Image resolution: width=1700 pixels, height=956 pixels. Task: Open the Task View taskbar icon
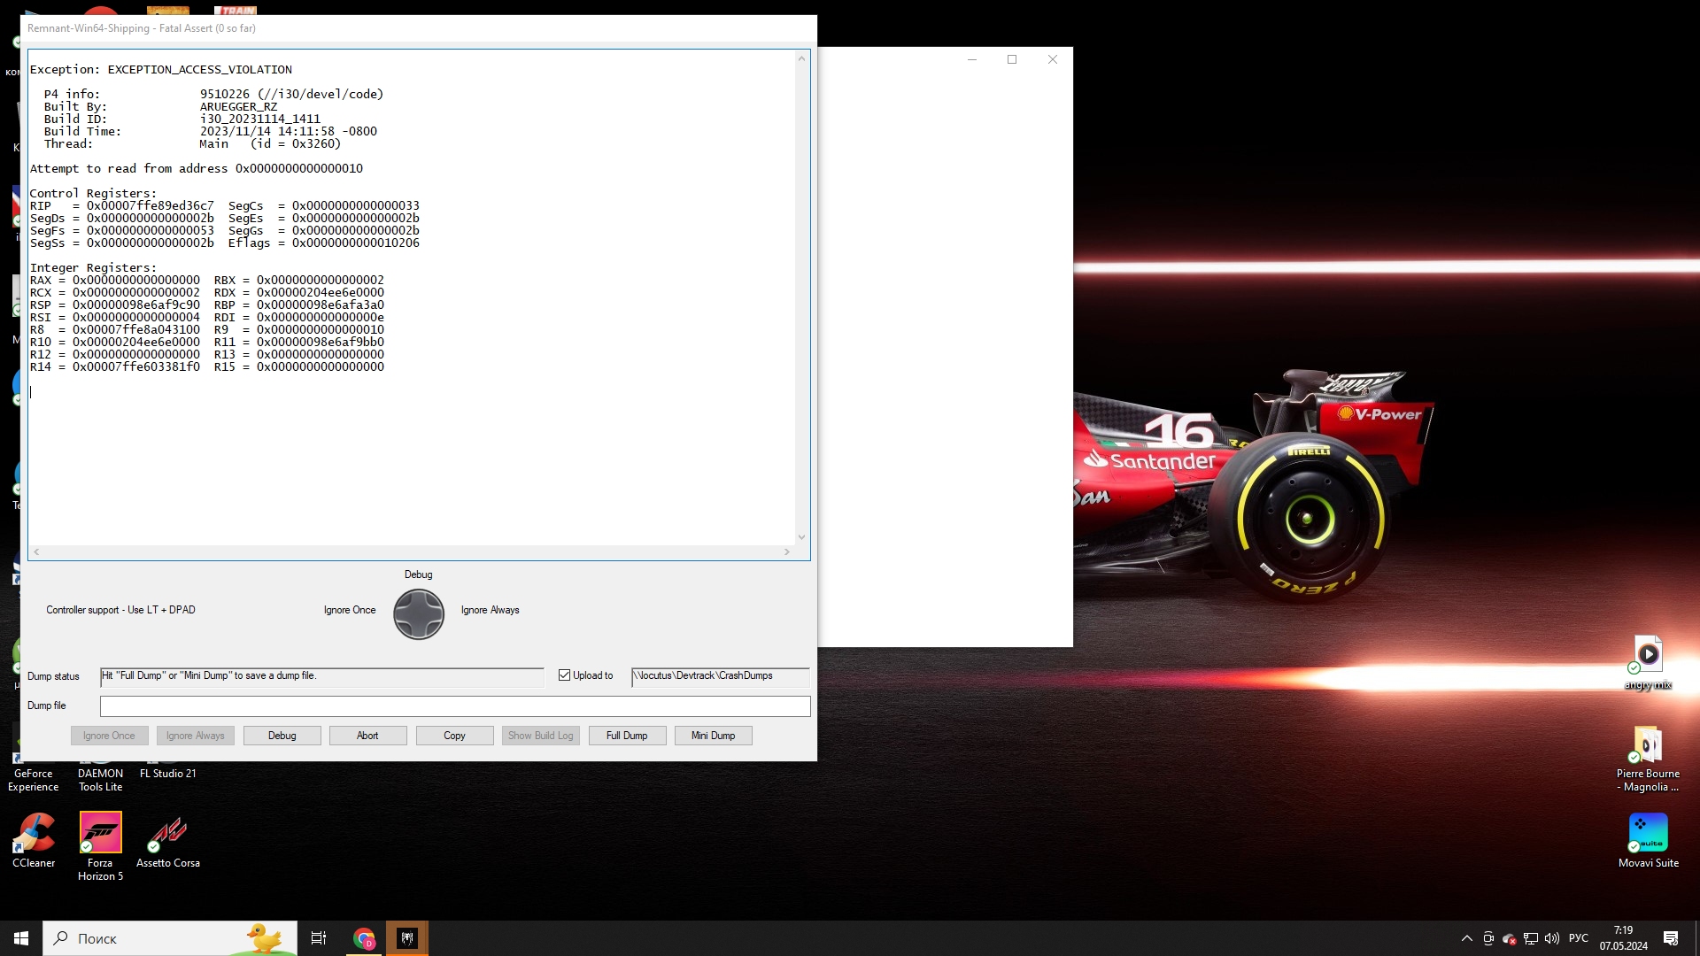click(319, 938)
